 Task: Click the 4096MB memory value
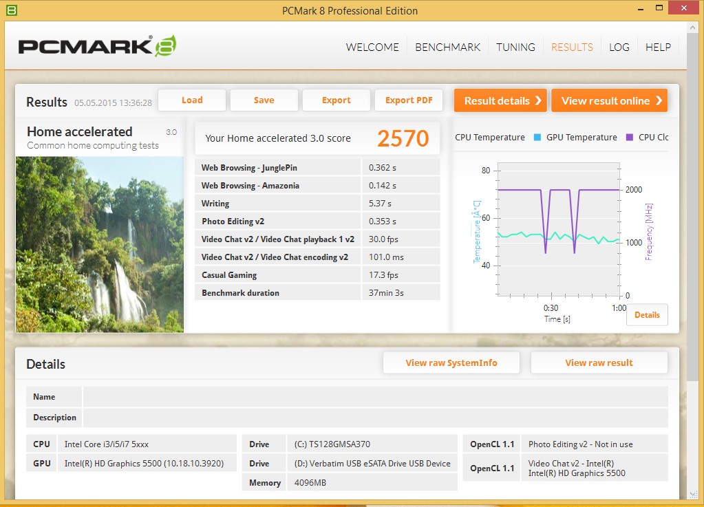[x=310, y=483]
